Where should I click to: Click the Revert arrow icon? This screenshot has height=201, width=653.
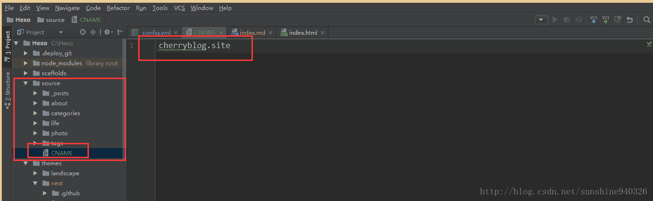click(630, 20)
